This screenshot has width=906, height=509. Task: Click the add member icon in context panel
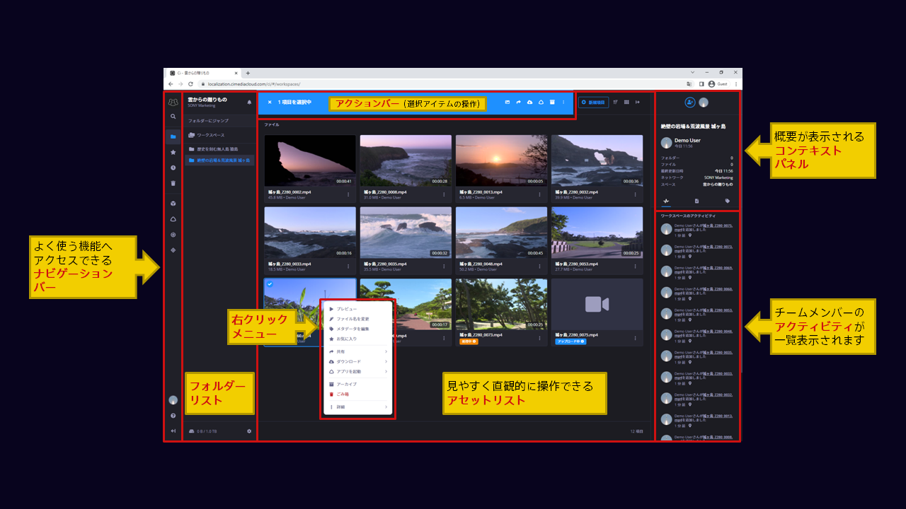pyautogui.click(x=690, y=103)
